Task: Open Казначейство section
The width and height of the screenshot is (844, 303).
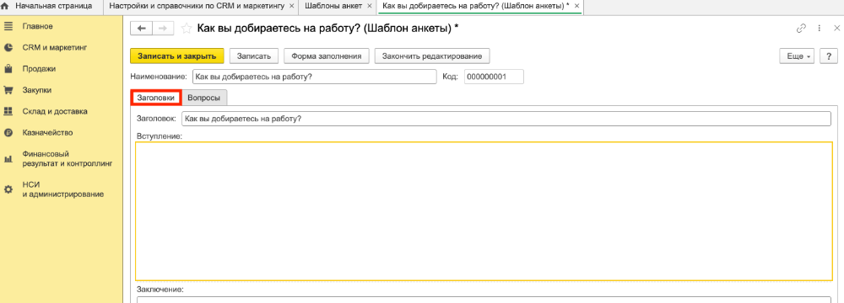Action: (47, 133)
